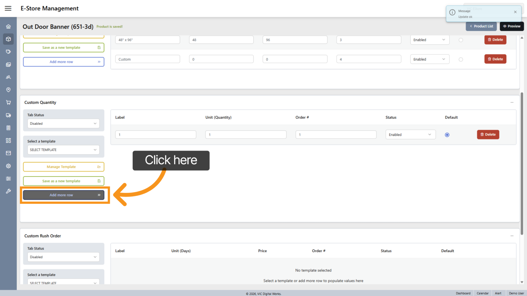Select Default radio for 48" x 96" row

tap(460, 40)
